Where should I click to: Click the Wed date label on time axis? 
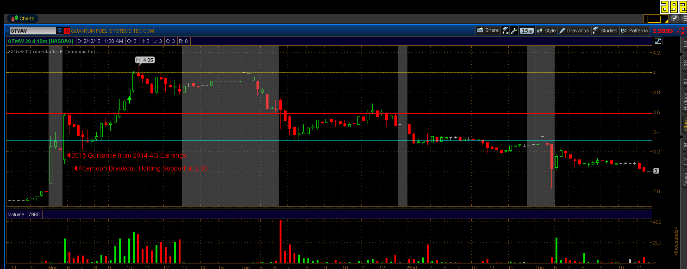[x=412, y=267]
